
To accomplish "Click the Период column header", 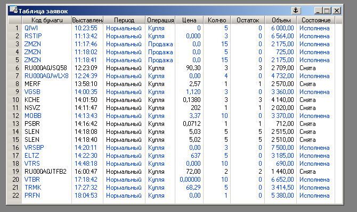I will (124, 20).
